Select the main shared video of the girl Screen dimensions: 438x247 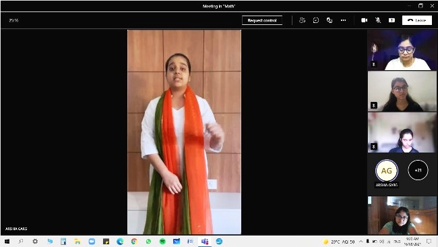pyautogui.click(x=185, y=132)
